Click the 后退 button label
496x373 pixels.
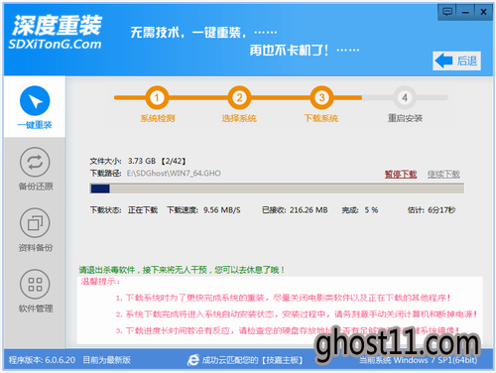[467, 61]
